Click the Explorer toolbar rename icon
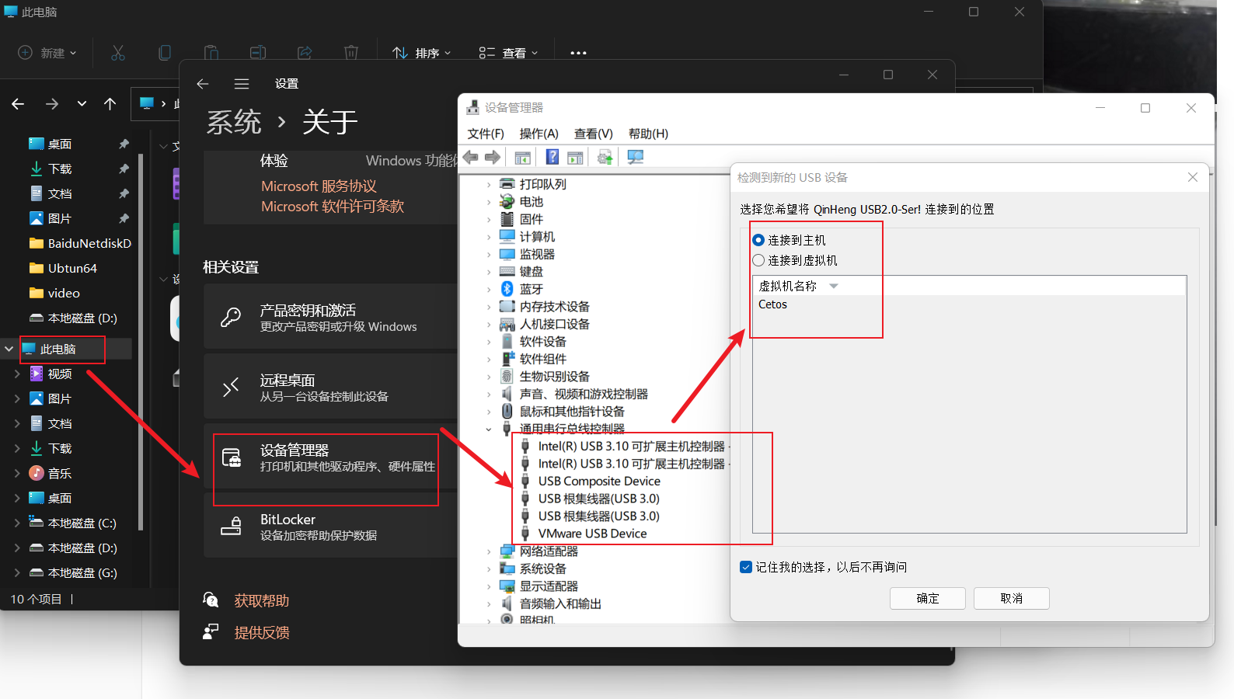The height and width of the screenshot is (699, 1234). [x=258, y=53]
